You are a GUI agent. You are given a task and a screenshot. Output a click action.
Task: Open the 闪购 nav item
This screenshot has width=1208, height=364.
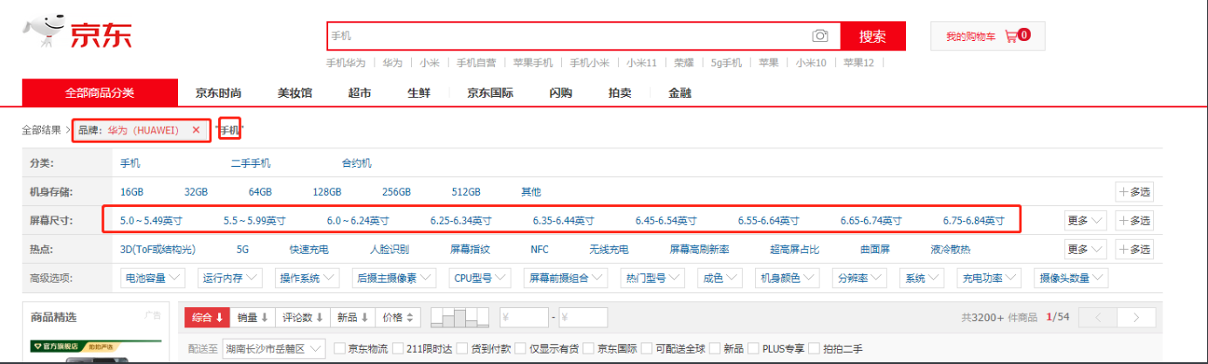point(561,93)
